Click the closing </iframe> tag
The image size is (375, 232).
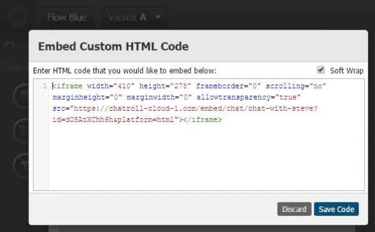pos(203,119)
